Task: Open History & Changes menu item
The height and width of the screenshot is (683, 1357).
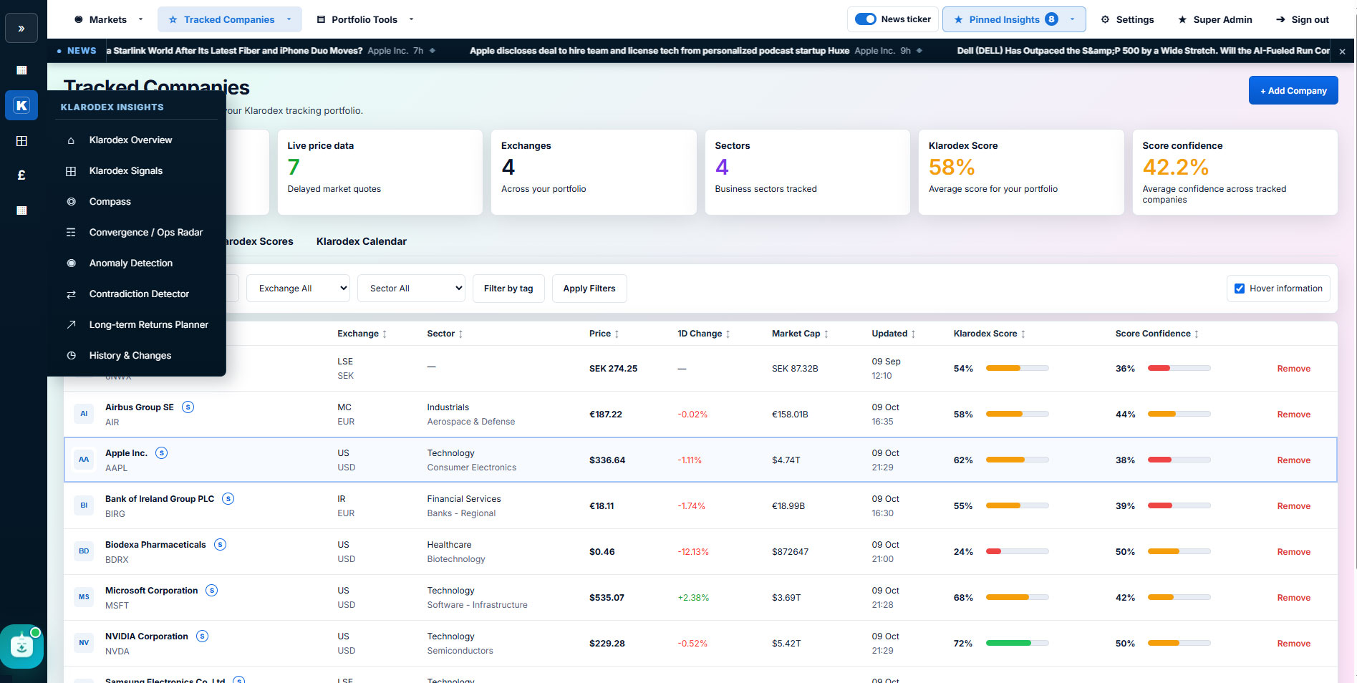Action: [x=136, y=355]
